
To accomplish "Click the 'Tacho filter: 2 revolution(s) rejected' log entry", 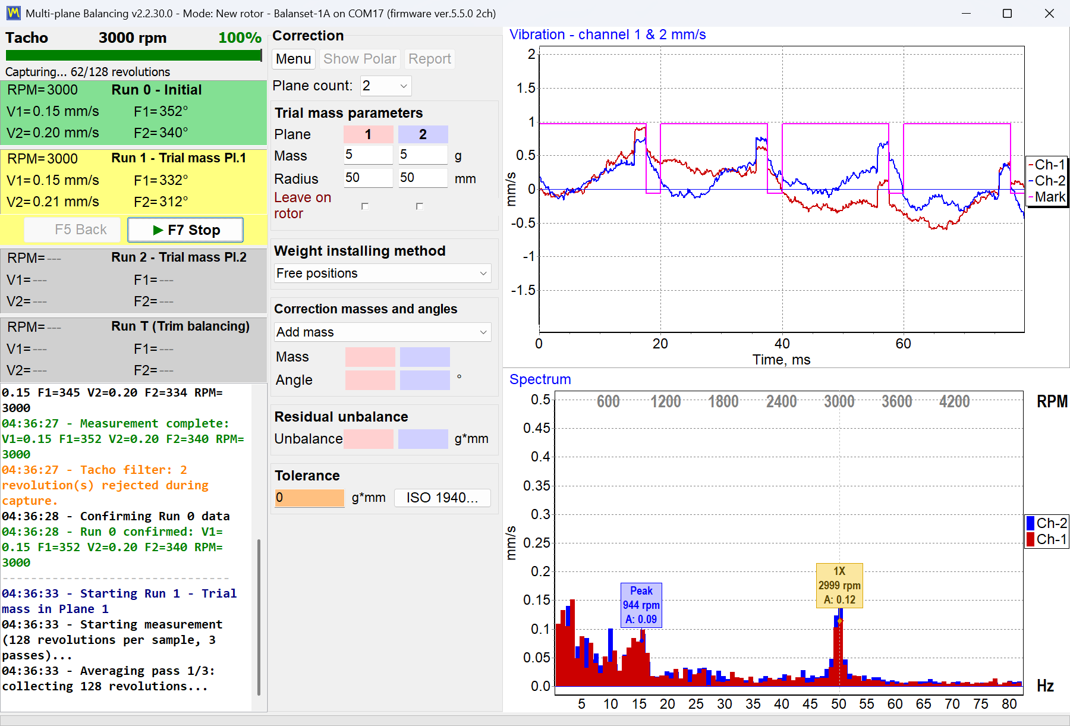I will click(105, 485).
